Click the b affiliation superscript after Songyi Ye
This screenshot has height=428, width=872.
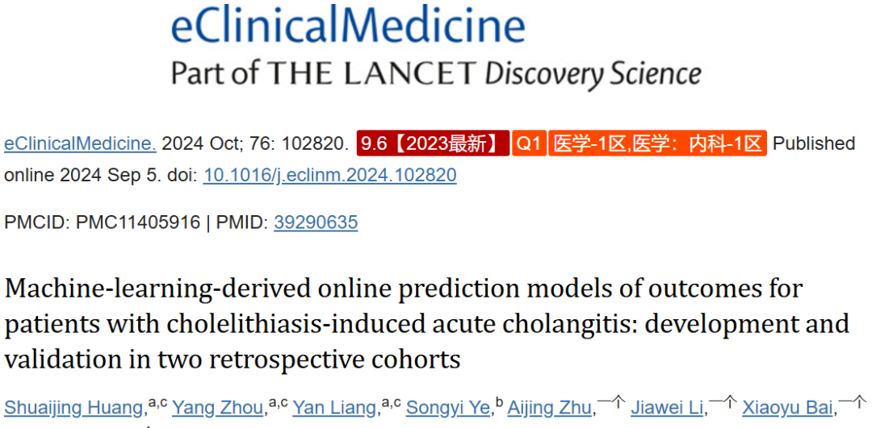click(499, 403)
